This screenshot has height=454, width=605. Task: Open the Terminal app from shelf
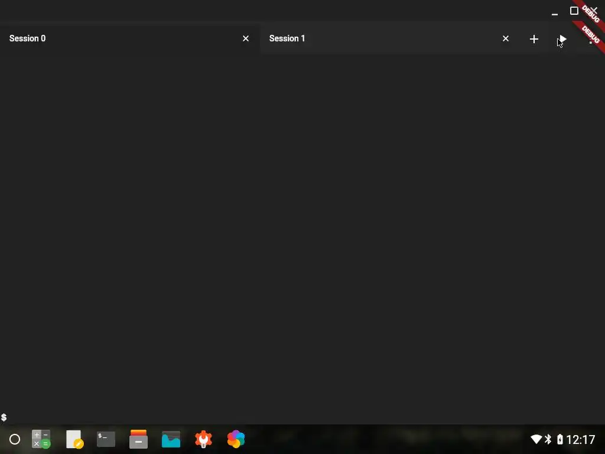pyautogui.click(x=106, y=439)
